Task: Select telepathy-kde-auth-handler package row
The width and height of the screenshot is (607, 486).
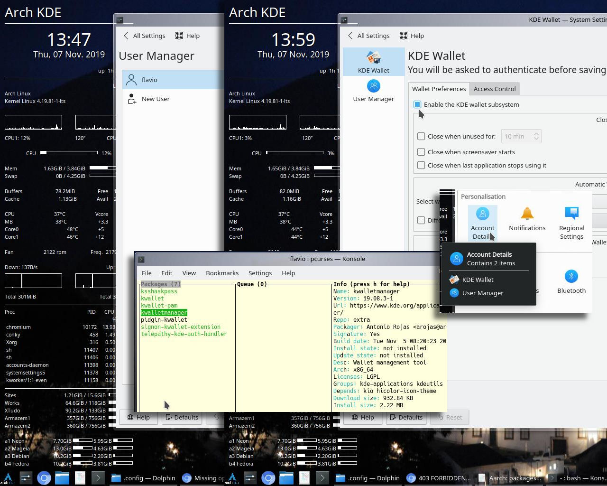Action: [x=184, y=334]
